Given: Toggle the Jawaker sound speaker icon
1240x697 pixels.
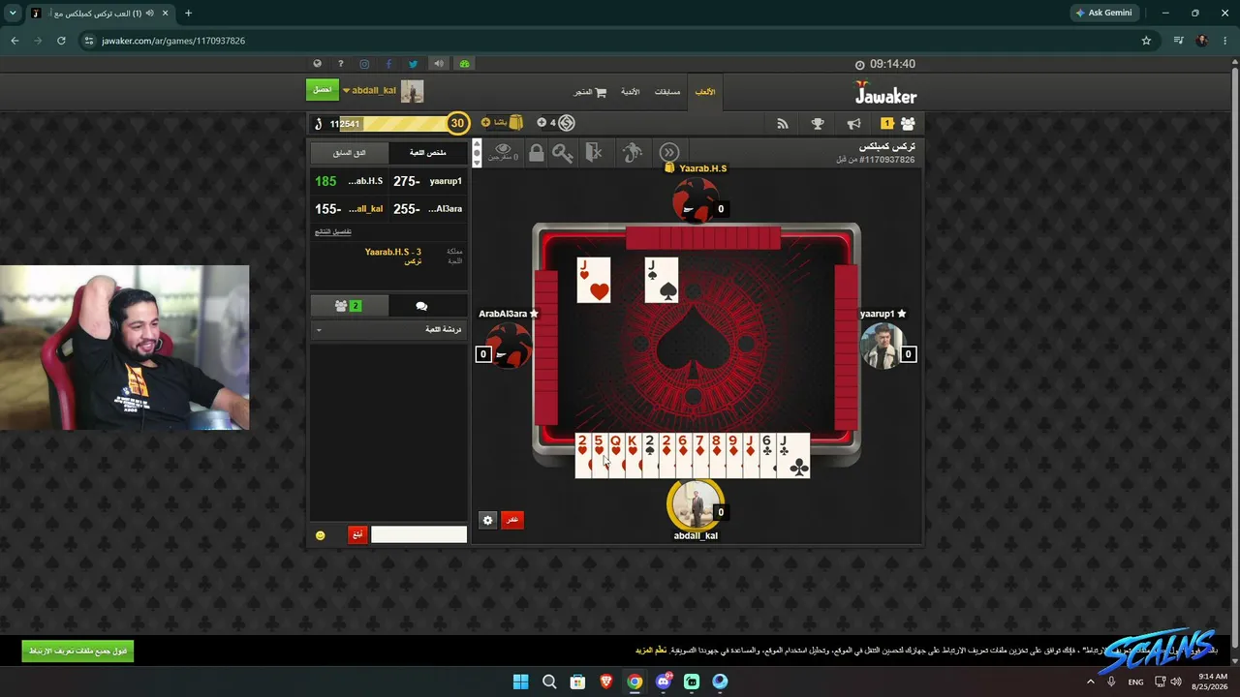Looking at the screenshot, I should pos(439,64).
